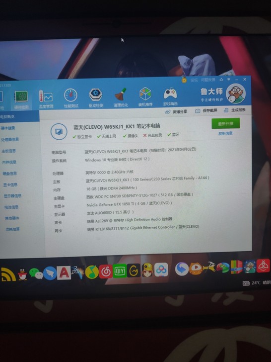The height and width of the screenshot is (362, 271).
Task: Select 显示器信息 in sidebar
Action: [x=13, y=196]
